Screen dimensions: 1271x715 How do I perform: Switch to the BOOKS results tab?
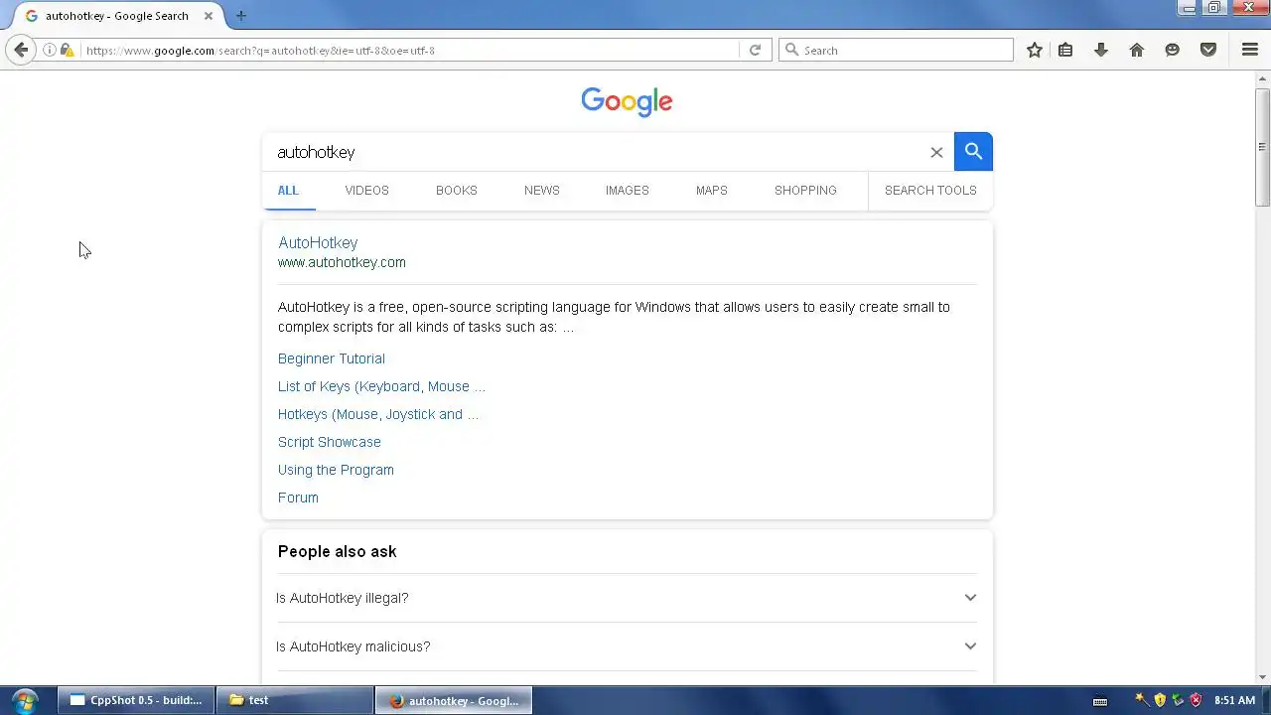click(456, 191)
